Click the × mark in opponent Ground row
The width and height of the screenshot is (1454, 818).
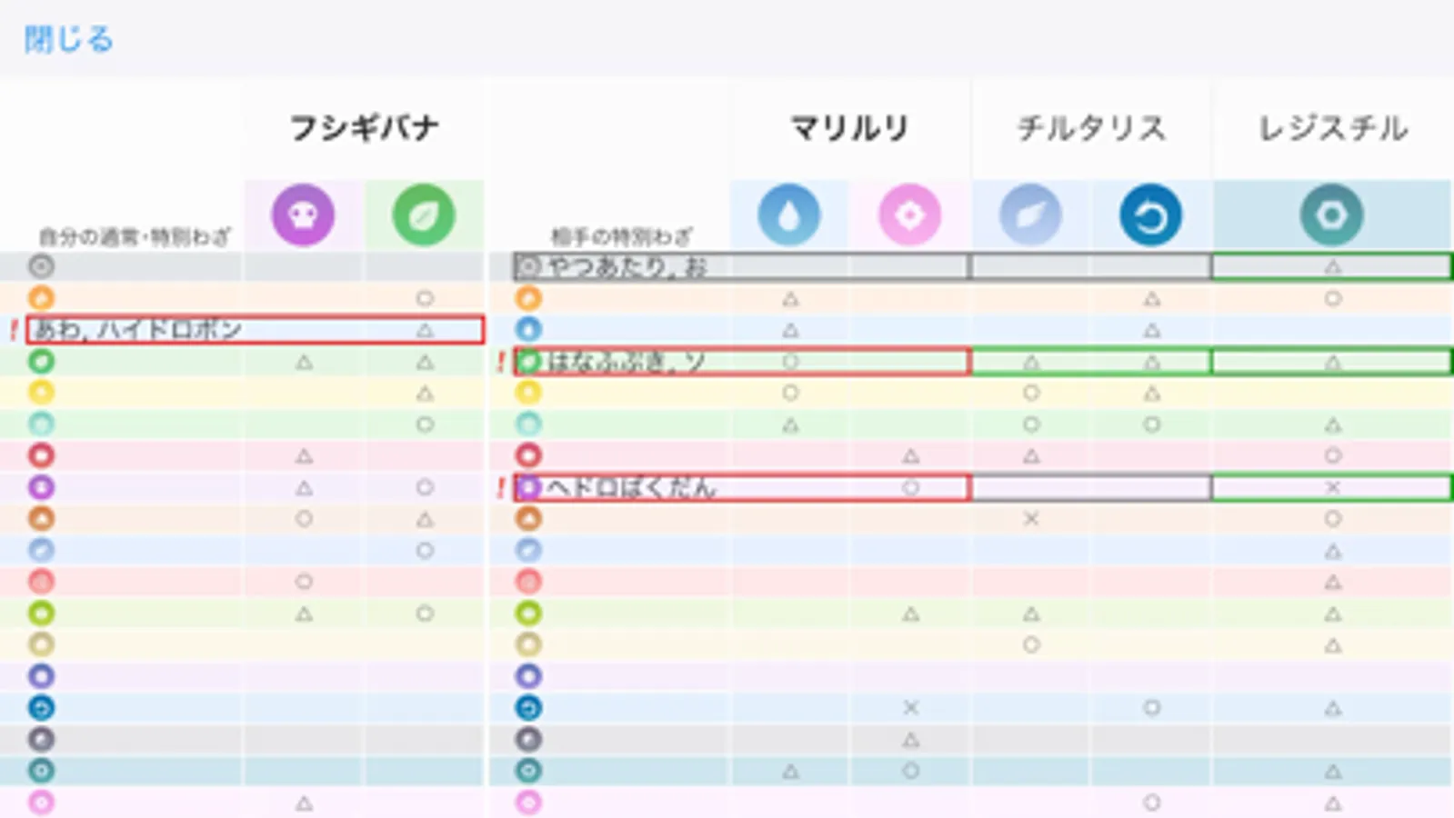[x=1030, y=518]
